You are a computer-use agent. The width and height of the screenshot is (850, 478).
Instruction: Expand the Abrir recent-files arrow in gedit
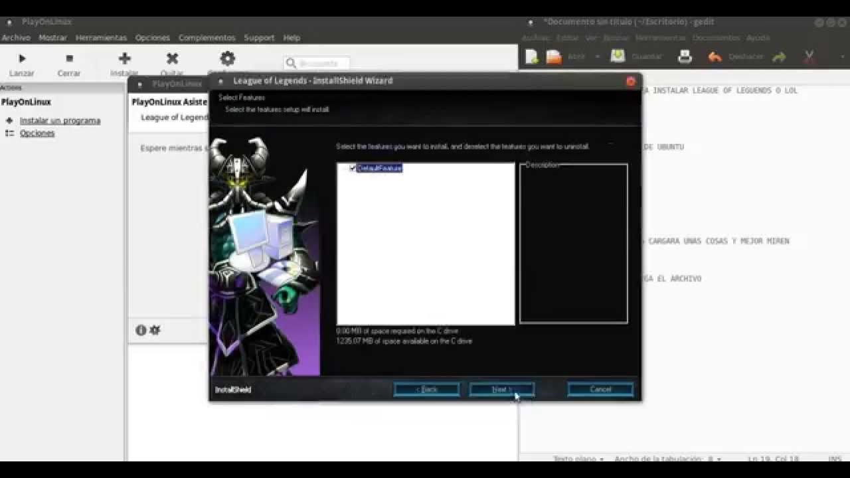597,57
